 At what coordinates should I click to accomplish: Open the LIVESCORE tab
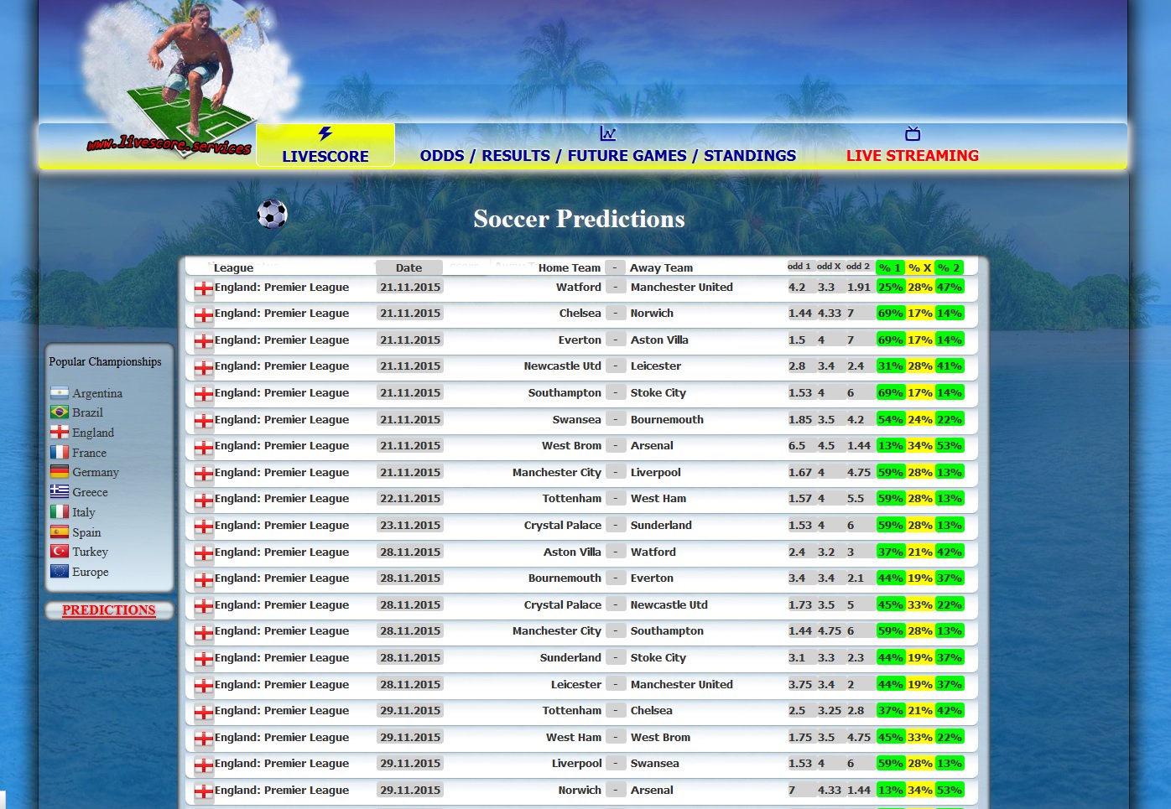tap(325, 145)
